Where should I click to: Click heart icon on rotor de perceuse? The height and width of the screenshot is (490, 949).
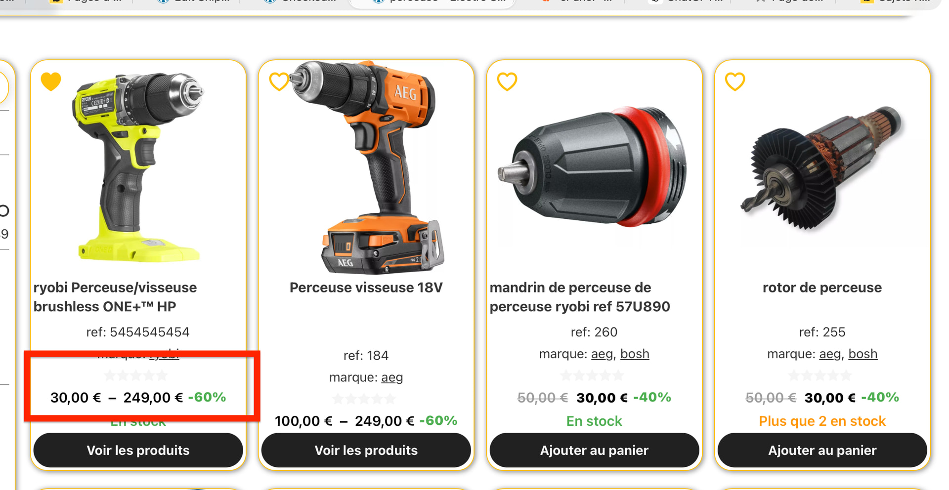point(735,82)
